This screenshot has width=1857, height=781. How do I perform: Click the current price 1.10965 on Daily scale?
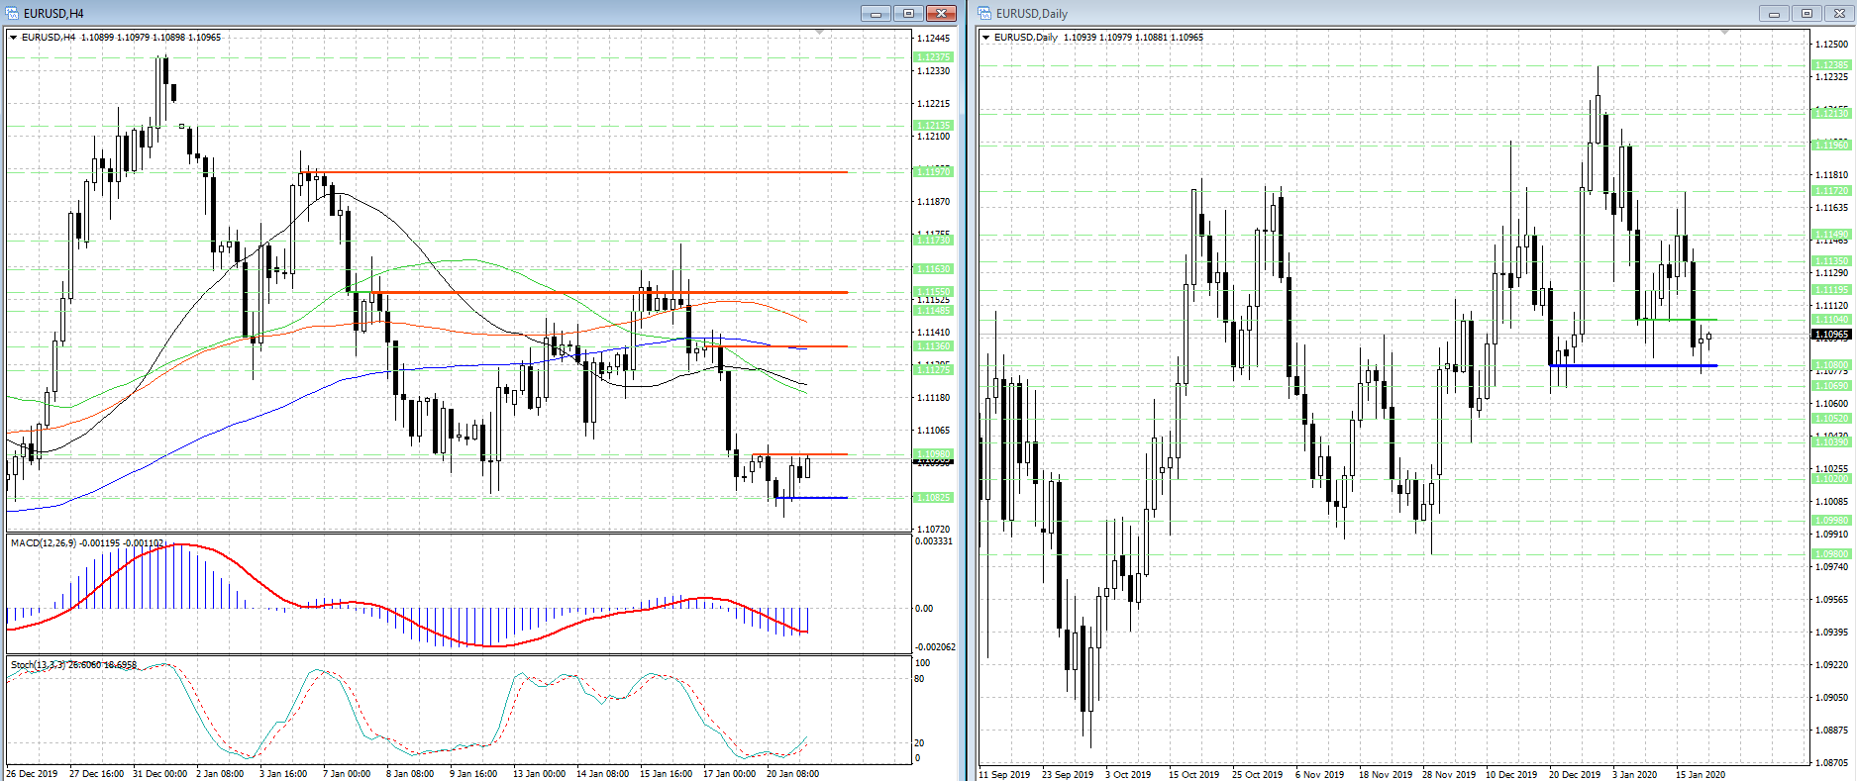click(1832, 335)
